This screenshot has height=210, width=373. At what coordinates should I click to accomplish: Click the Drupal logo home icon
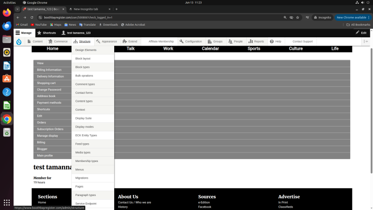19,42
